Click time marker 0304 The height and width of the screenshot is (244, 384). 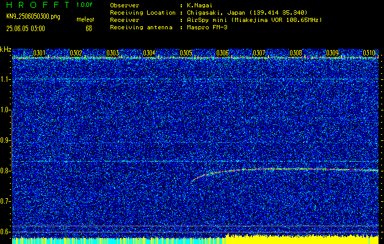[x=149, y=53]
